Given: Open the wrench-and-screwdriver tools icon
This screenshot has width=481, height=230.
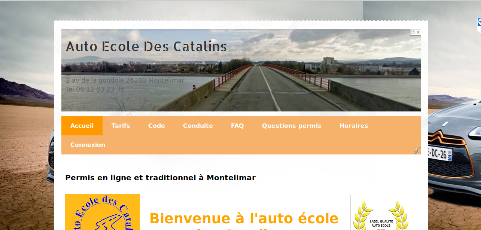Looking at the screenshot, I should pos(417,150).
